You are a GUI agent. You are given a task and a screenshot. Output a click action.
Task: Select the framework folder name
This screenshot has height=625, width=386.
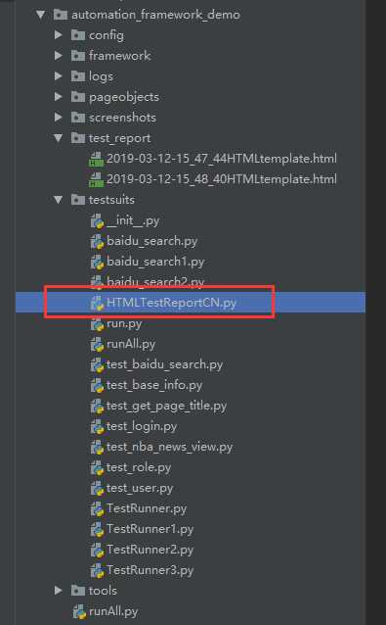119,56
